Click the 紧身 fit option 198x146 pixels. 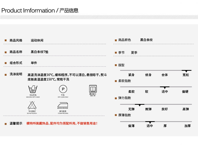pos(131,75)
